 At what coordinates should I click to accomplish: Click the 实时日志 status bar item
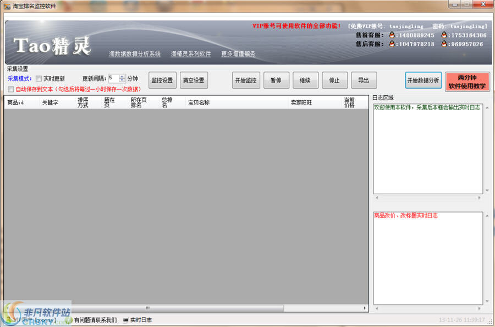[x=137, y=320]
